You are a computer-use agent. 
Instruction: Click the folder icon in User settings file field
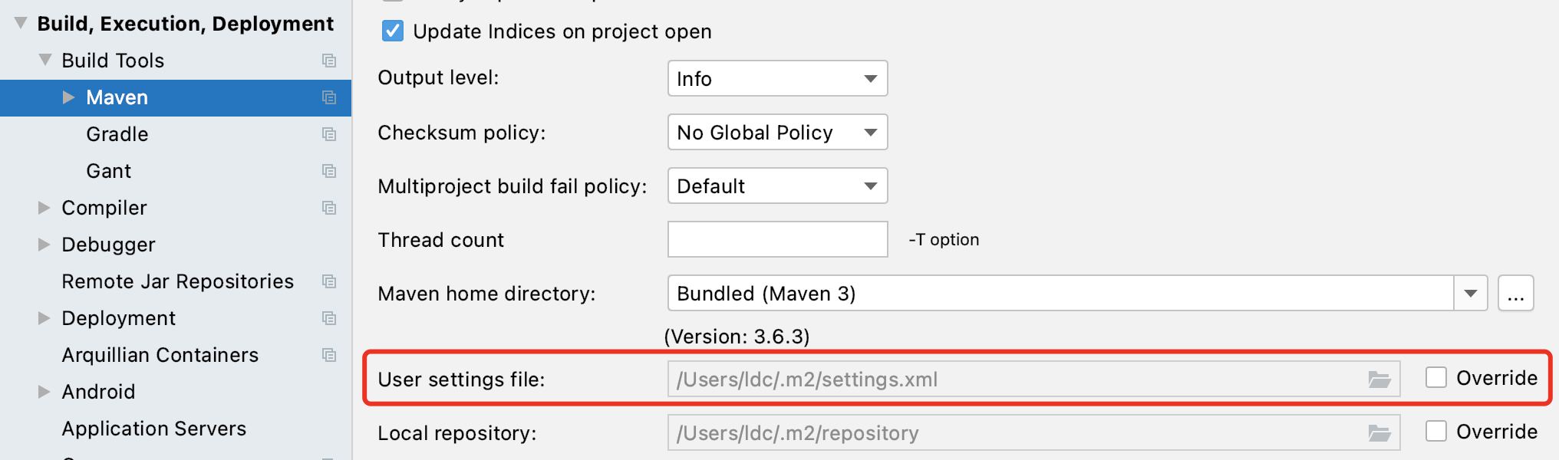tap(1379, 379)
